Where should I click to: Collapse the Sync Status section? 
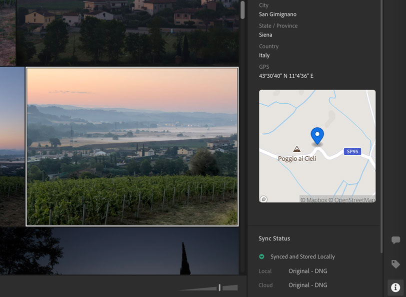(275, 238)
